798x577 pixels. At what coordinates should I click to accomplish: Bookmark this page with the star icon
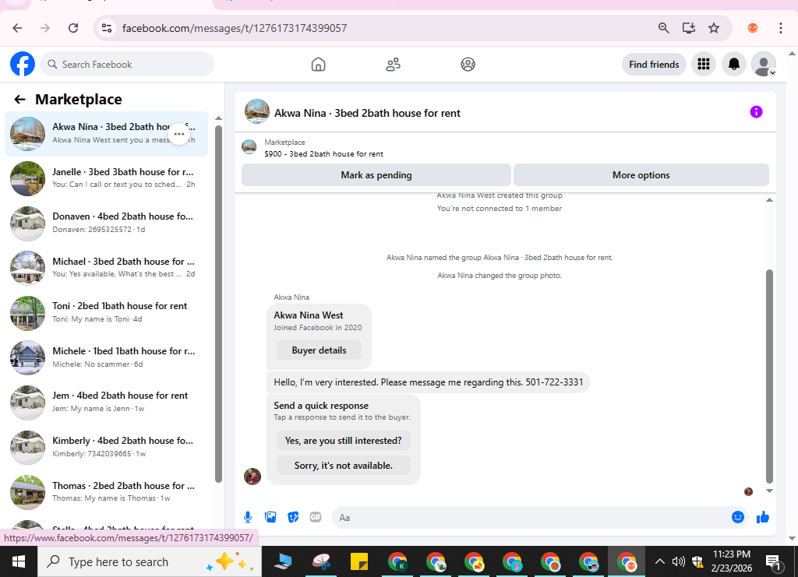[714, 28]
